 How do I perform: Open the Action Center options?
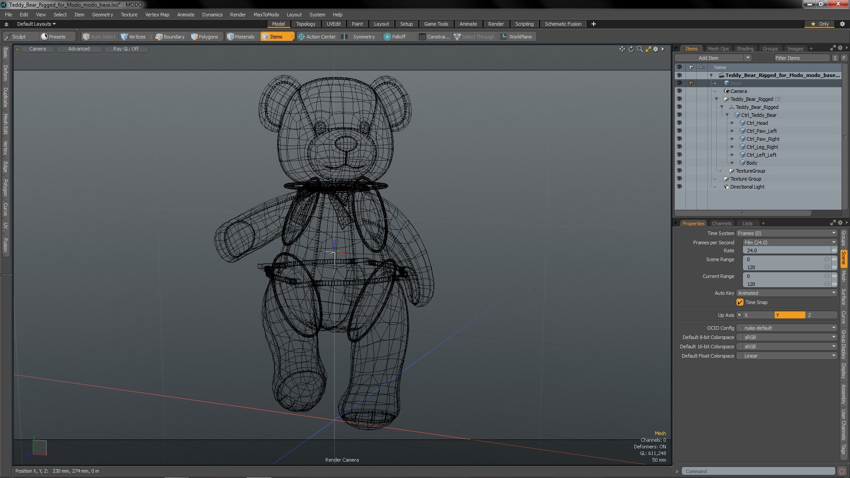point(317,37)
